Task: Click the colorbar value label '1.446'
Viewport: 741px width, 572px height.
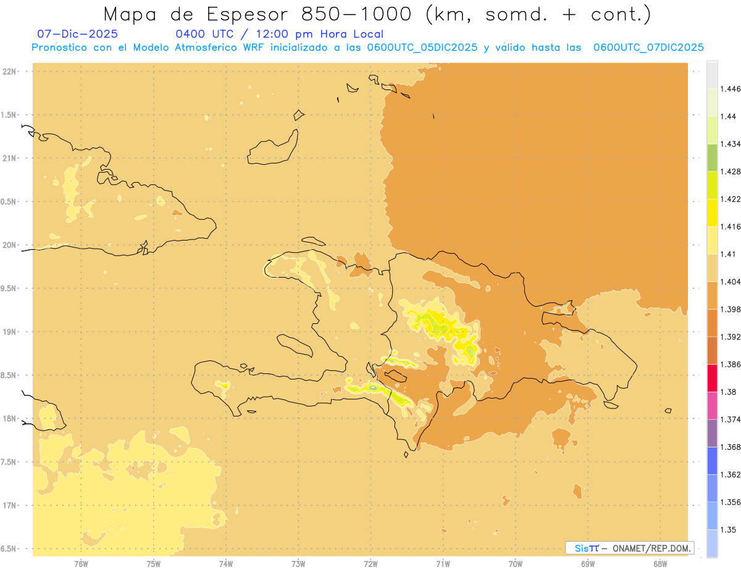Action: pos(731,89)
